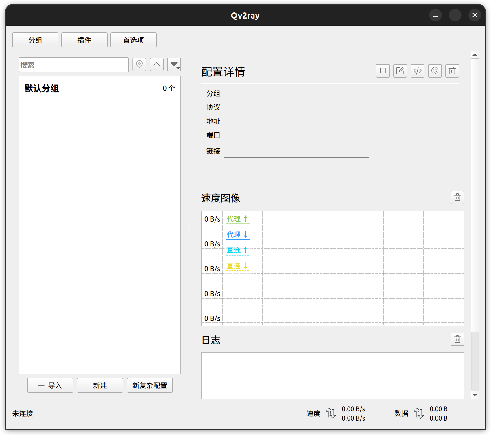Screen dimensions: 491x435
Task: Click the scrollbar down arrow
Action: click(x=475, y=395)
